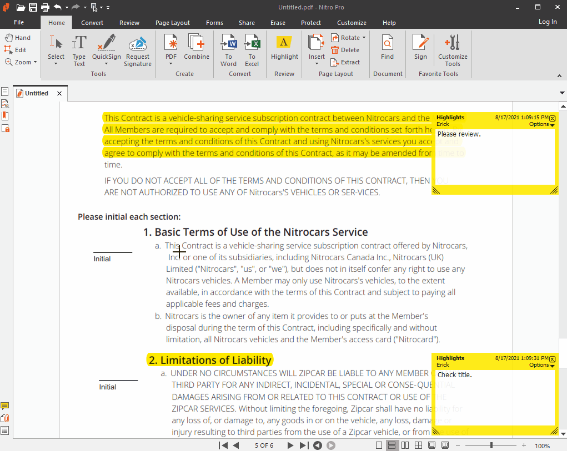Click Insert pages icon
The image size is (567, 451).
click(317, 43)
